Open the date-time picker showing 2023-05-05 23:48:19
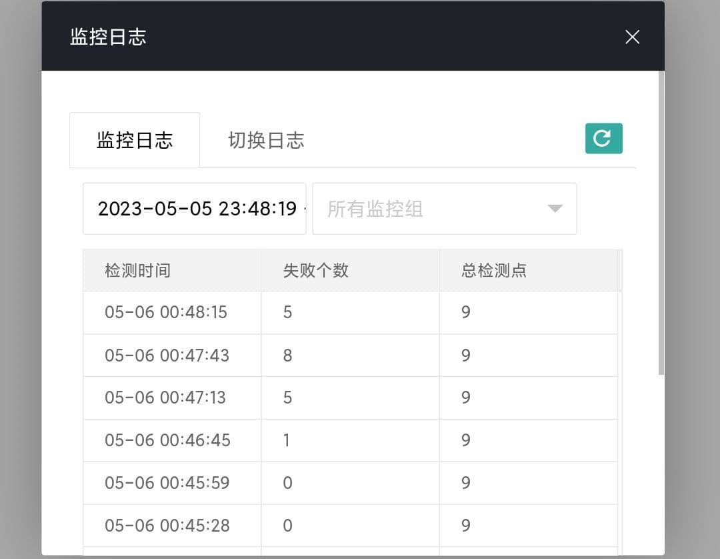The height and width of the screenshot is (559, 720). (x=194, y=209)
